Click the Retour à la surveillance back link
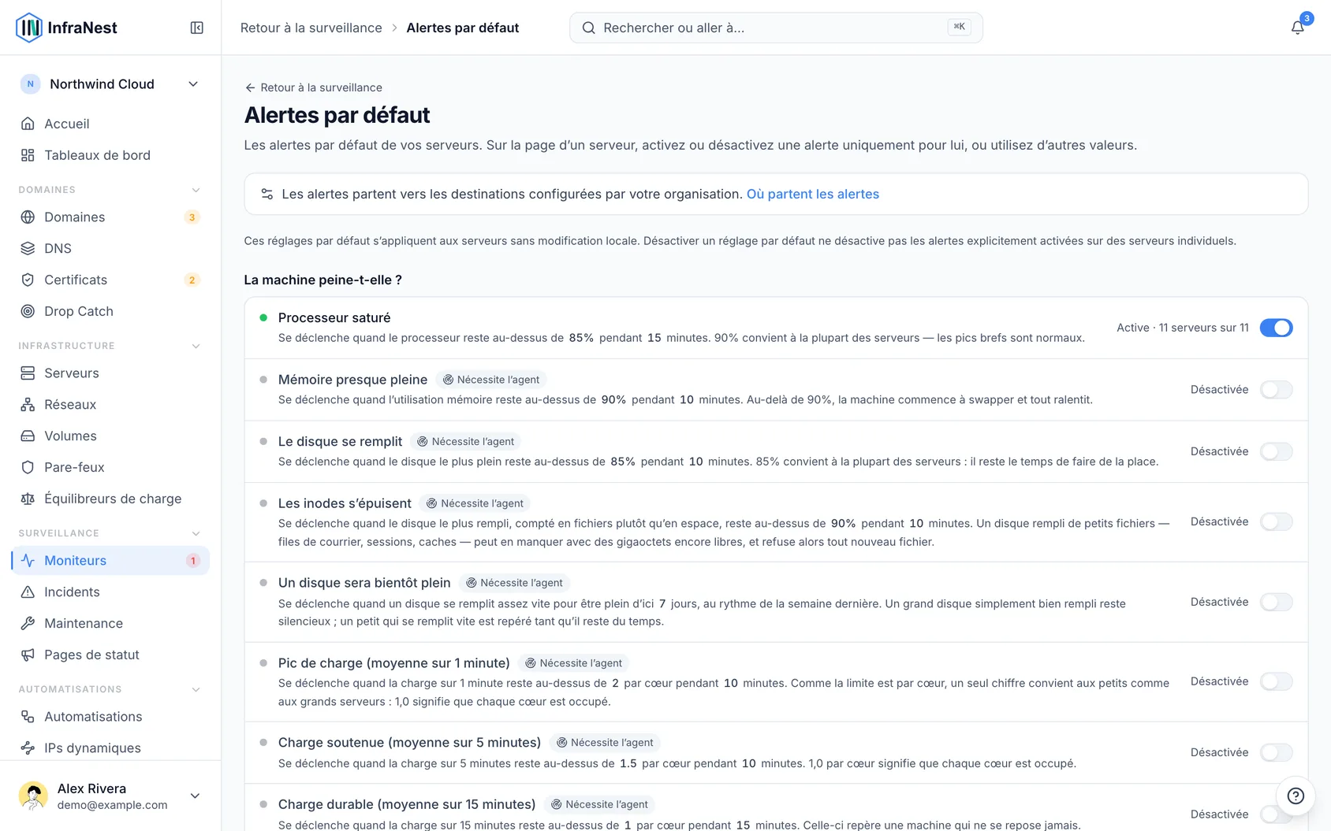 click(313, 87)
